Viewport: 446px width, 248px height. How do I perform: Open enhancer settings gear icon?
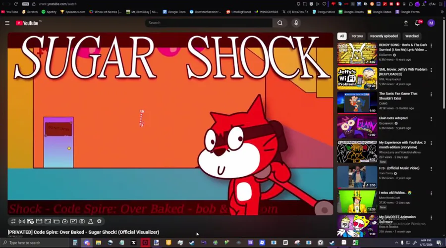coord(99,221)
